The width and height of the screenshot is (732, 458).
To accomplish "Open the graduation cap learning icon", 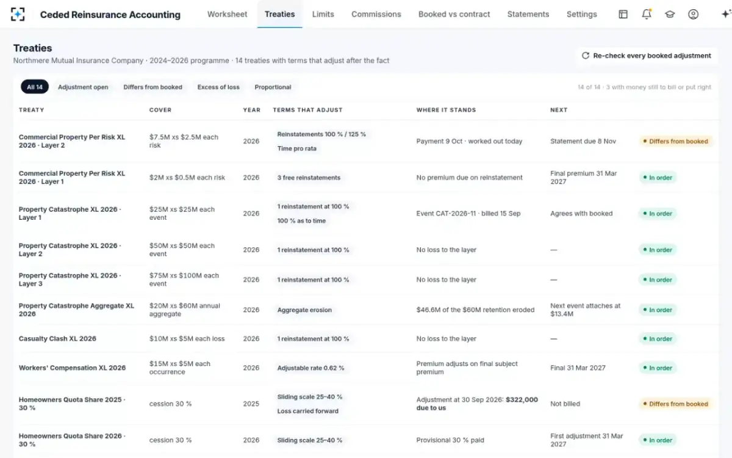I will pos(670,14).
